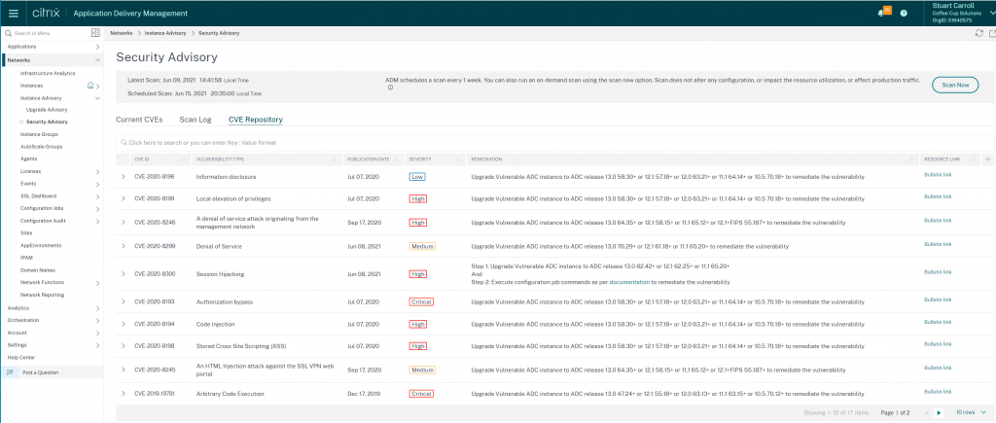Expand row CVE-2020-8196
996x423 pixels.
click(124, 177)
